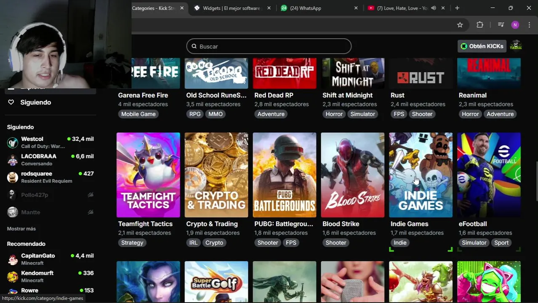
Task: Open the Blood Strike category thumbnail
Action: coord(353,175)
